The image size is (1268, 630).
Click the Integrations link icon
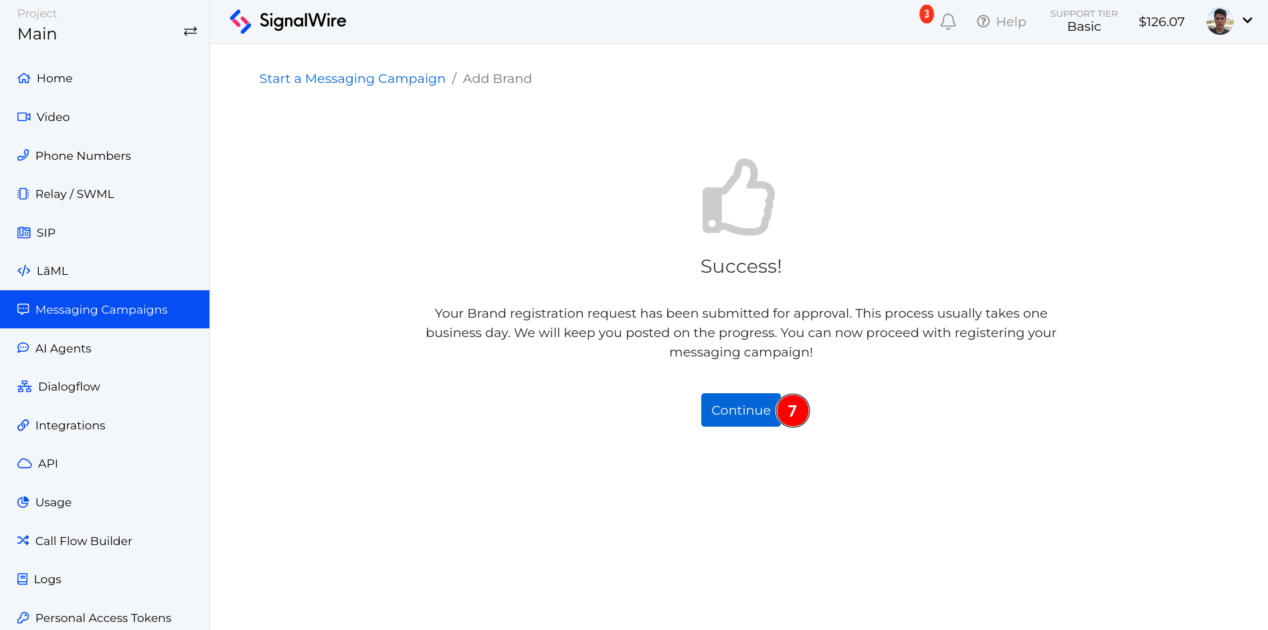click(x=23, y=425)
